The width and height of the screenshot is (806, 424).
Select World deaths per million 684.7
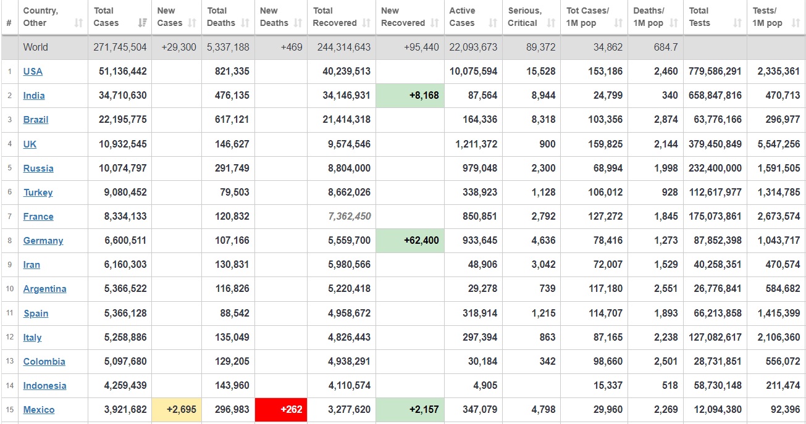coord(665,47)
